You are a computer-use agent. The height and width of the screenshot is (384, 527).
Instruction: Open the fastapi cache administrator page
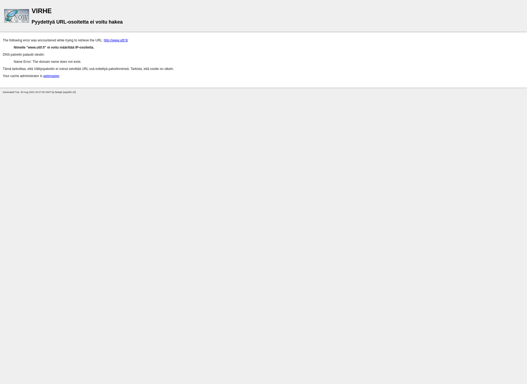coord(51,76)
